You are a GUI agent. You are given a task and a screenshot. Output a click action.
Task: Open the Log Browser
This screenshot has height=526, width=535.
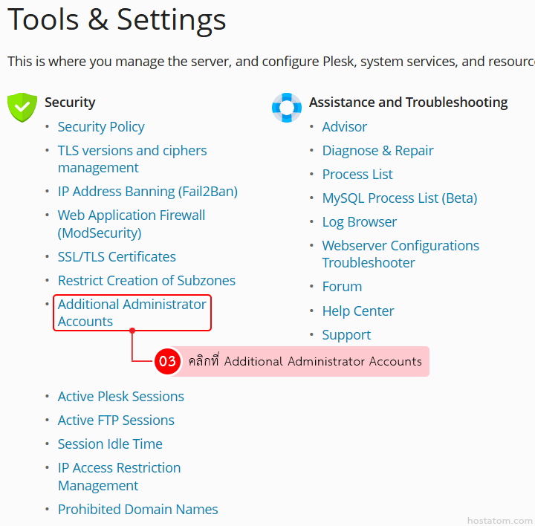point(359,222)
